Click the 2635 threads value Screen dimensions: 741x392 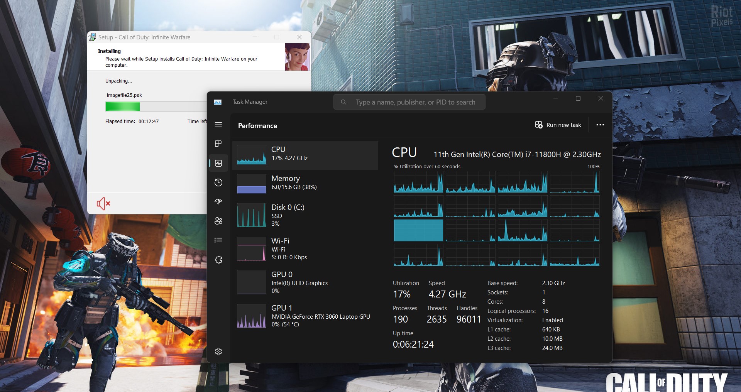pyautogui.click(x=436, y=319)
